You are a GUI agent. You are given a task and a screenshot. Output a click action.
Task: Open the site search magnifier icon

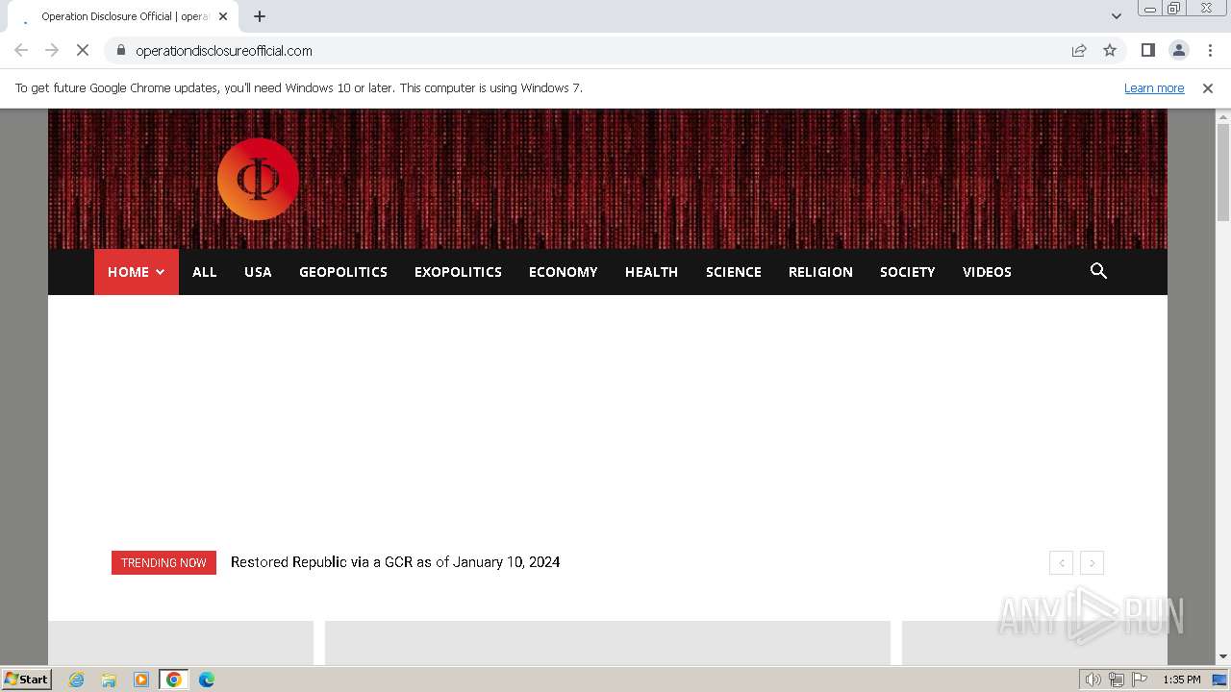click(1098, 271)
